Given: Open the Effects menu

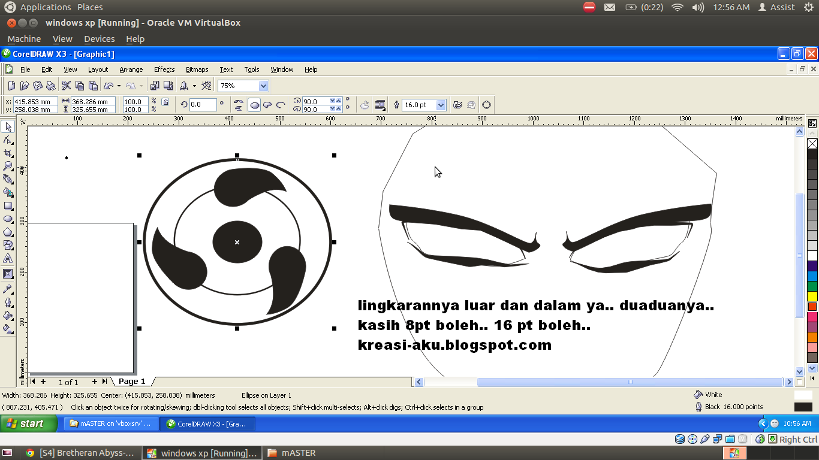Looking at the screenshot, I should pyautogui.click(x=164, y=69).
